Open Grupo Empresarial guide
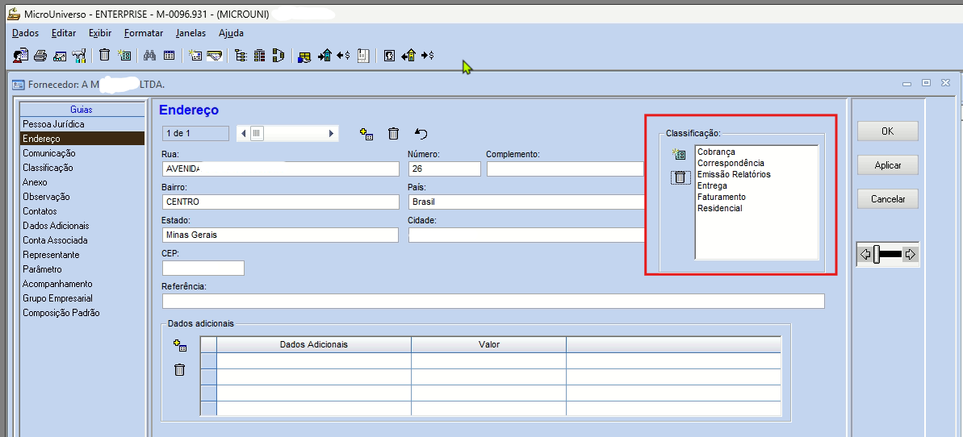This screenshot has height=437, width=963. [x=82, y=298]
